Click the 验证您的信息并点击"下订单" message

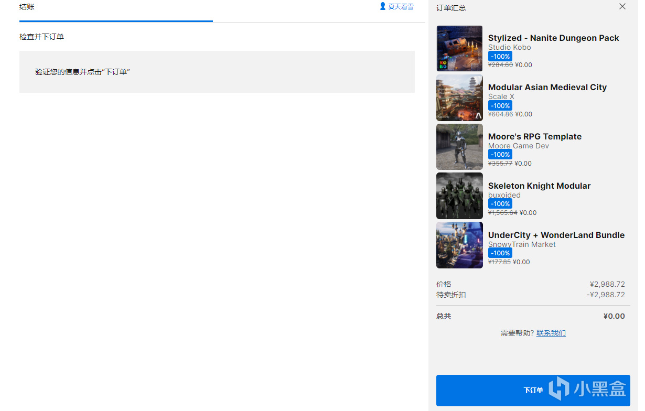pyautogui.click(x=82, y=72)
